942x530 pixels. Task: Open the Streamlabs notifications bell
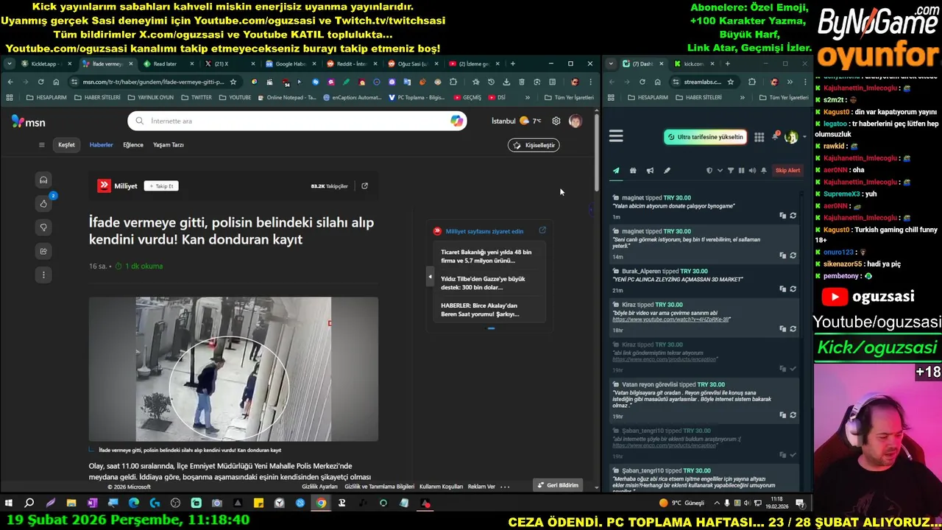(776, 136)
